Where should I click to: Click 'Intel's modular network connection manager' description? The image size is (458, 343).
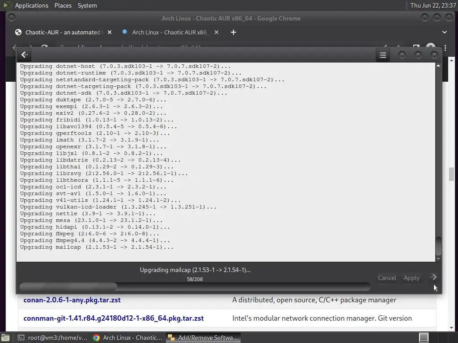tap(322, 318)
